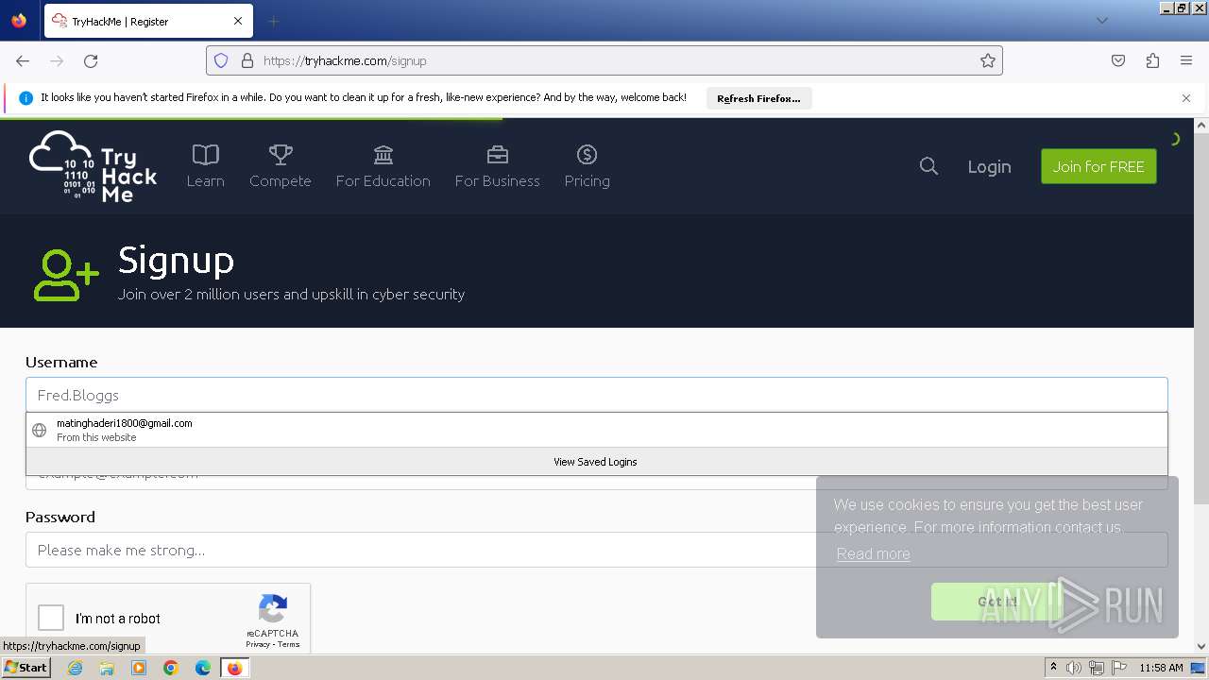Open Chrome from the taskbar
Image resolution: width=1209 pixels, height=680 pixels.
point(171,668)
